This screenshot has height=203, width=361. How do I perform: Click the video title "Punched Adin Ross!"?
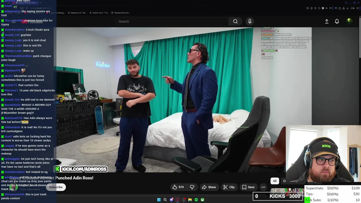[74, 178]
